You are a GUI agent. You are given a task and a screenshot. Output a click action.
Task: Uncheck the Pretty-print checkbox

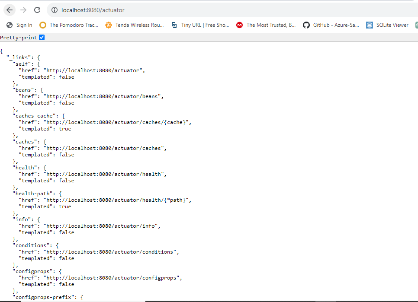coord(42,37)
